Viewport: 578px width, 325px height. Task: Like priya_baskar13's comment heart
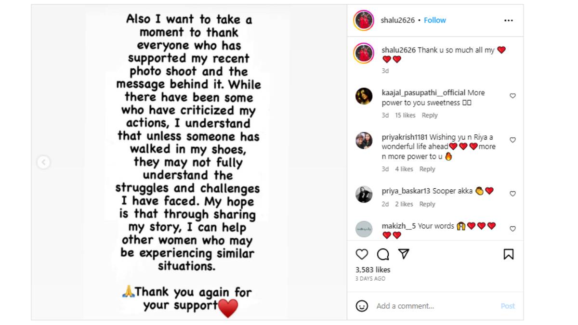(512, 194)
